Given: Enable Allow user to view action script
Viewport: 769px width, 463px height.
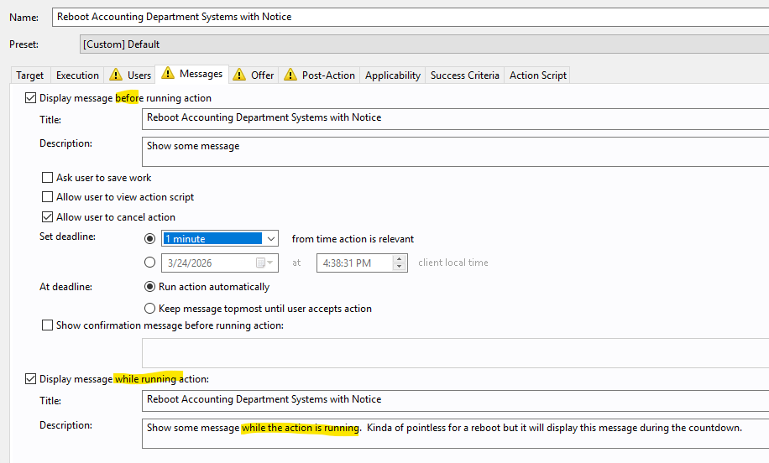Looking at the screenshot, I should click(x=48, y=197).
